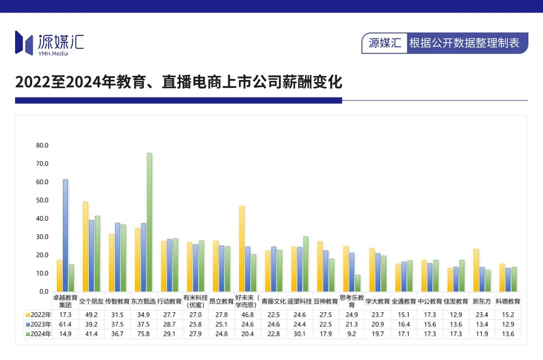
Task: Click the 75.8 cell in the data table
Action: [143, 334]
